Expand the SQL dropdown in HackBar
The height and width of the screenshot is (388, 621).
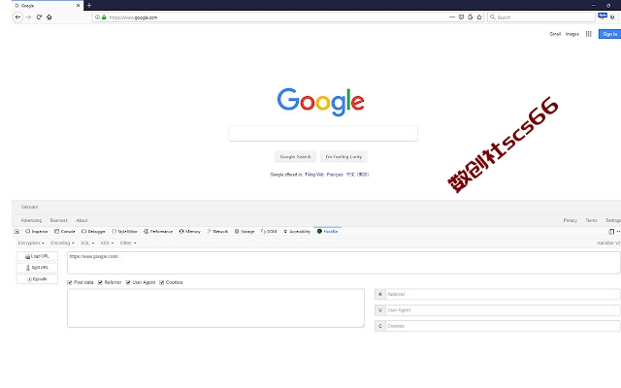click(x=87, y=242)
